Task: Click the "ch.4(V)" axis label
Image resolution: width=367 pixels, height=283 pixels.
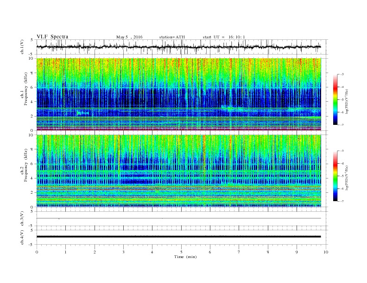Action: [22, 237]
